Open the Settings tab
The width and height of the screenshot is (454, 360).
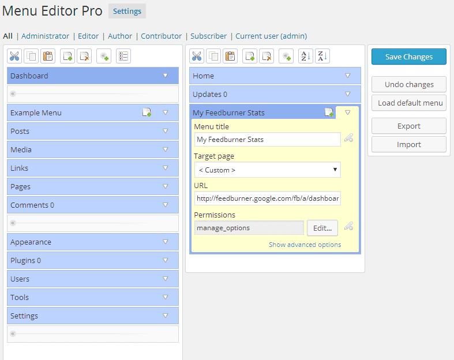pyautogui.click(x=127, y=11)
